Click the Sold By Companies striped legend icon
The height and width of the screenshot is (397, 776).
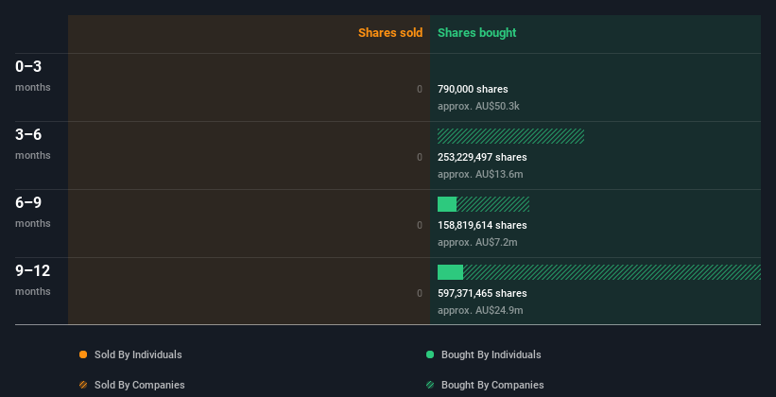click(x=83, y=385)
